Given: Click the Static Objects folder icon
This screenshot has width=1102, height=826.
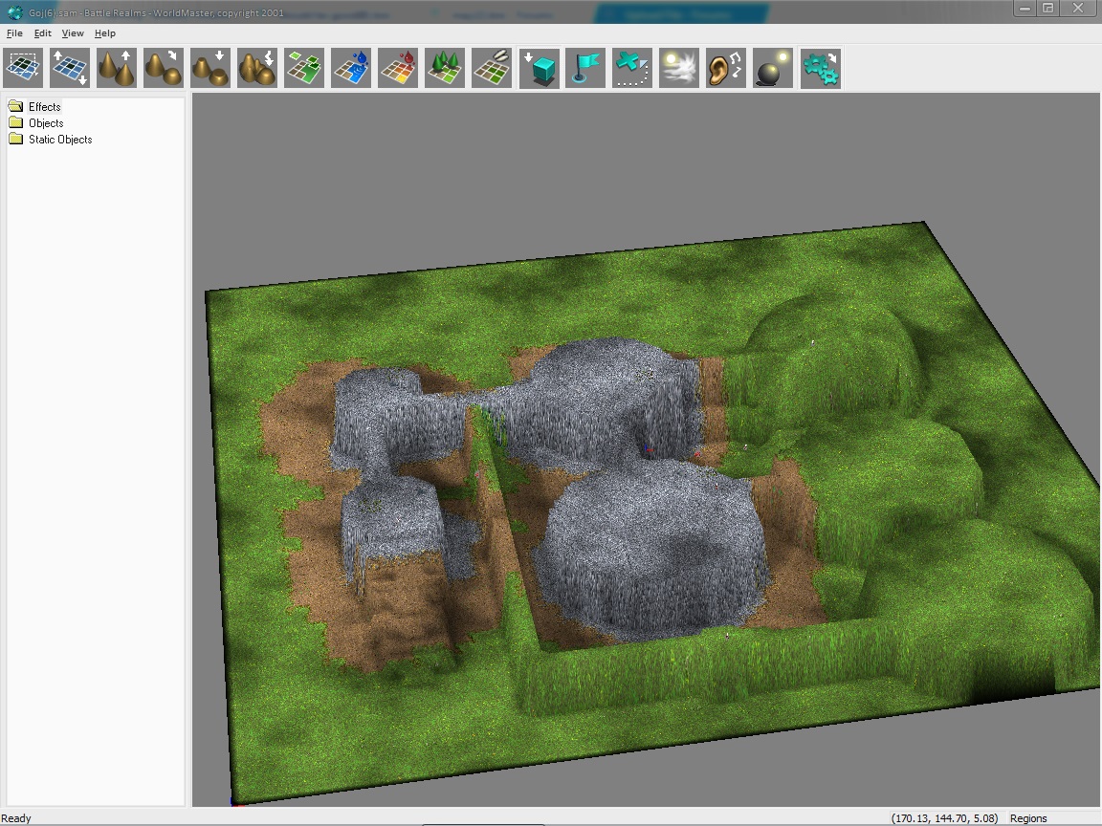Looking at the screenshot, I should 15,139.
